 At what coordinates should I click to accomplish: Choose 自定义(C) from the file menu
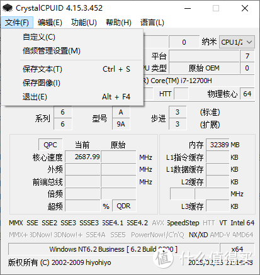pos(72,37)
